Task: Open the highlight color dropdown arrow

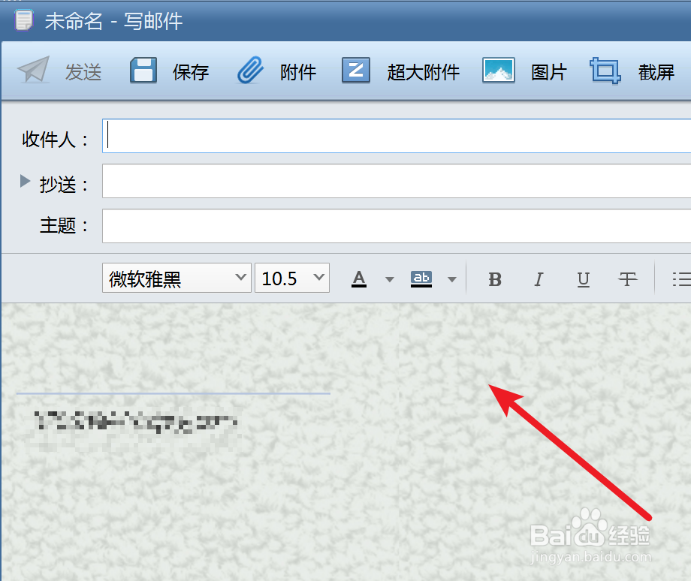Action: coord(451,278)
